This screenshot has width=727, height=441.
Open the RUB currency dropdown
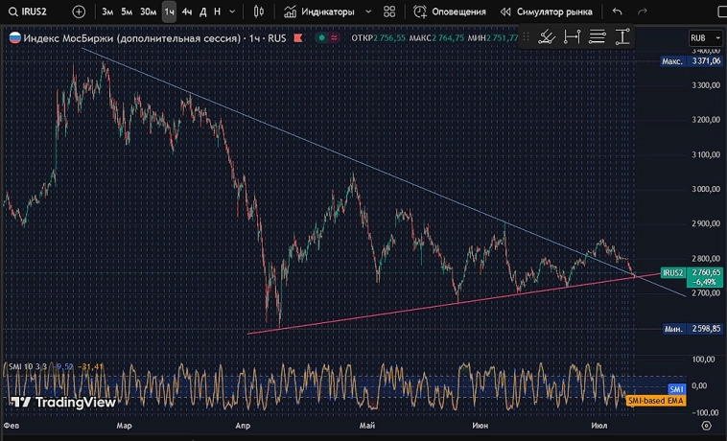[x=702, y=38]
